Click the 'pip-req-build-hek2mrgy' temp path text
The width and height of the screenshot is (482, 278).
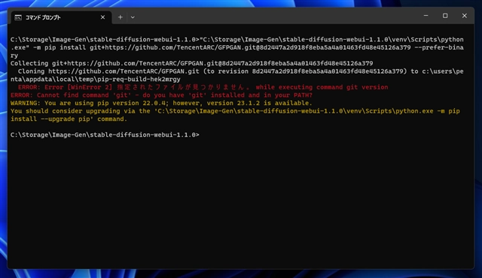click(x=137, y=80)
